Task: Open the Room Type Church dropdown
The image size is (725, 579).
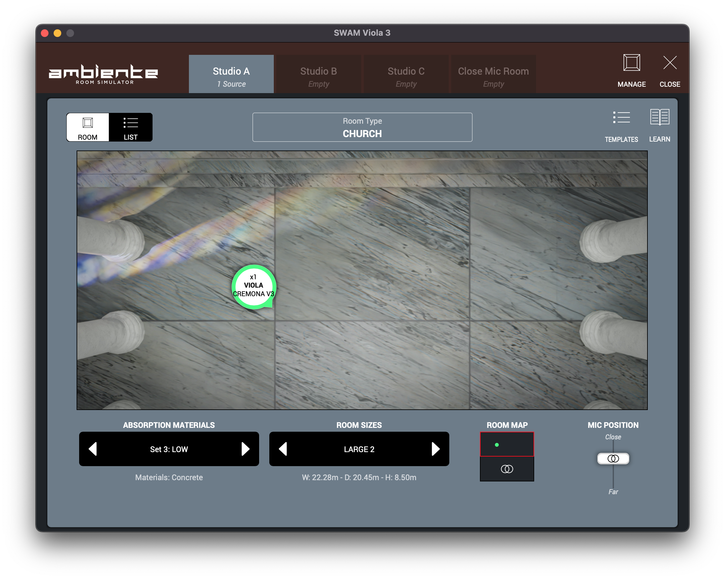Action: 362,127
